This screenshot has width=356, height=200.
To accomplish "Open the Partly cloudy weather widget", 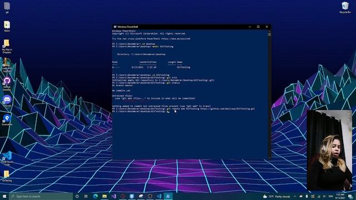I will (276, 196).
